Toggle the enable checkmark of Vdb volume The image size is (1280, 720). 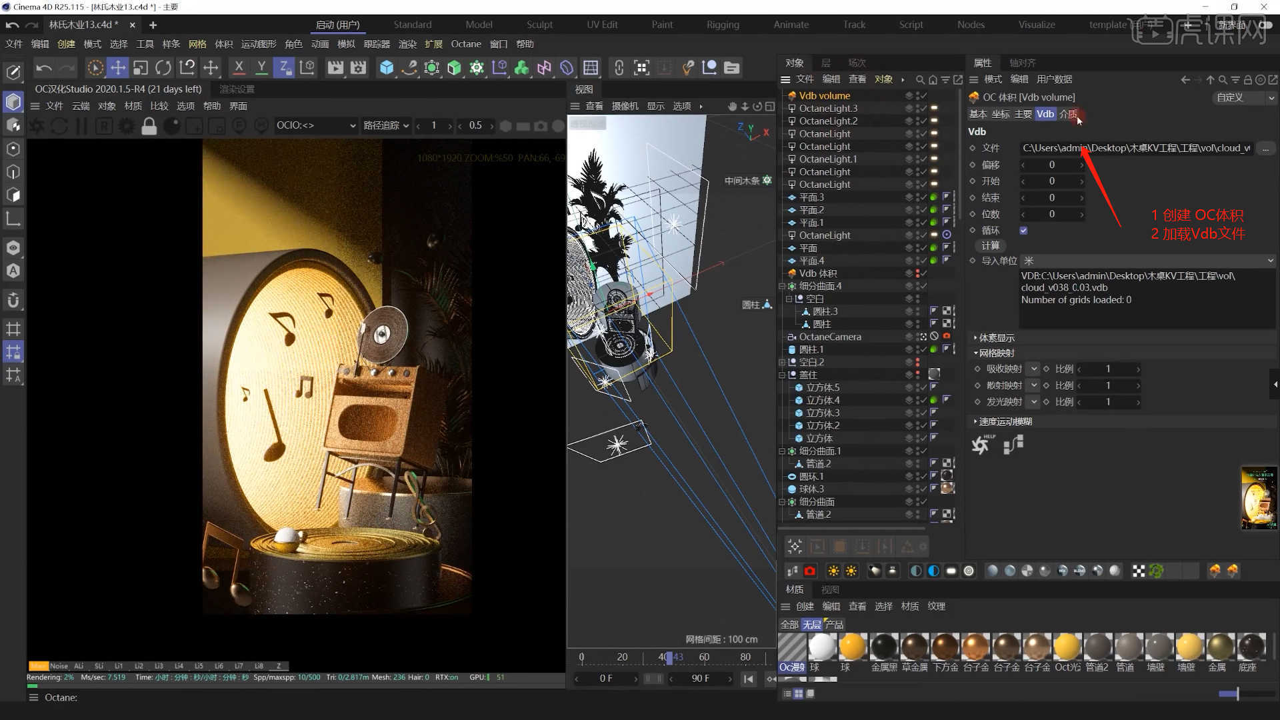click(924, 96)
